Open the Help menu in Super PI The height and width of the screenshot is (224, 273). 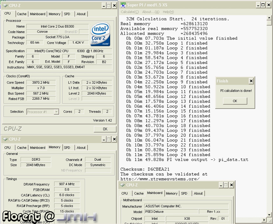tap(168, 12)
